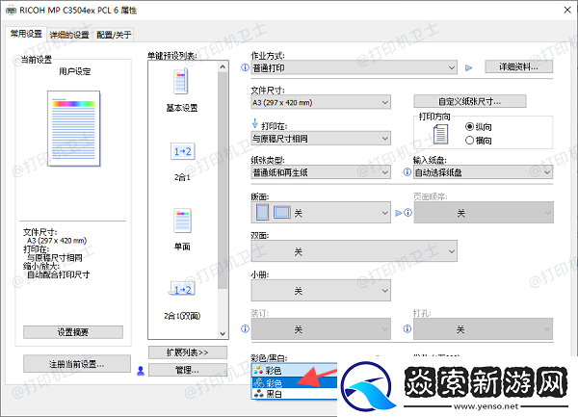Viewport: 578px width, 417px height.
Task: Expand the 双面 dropdown
Action: click(355, 251)
